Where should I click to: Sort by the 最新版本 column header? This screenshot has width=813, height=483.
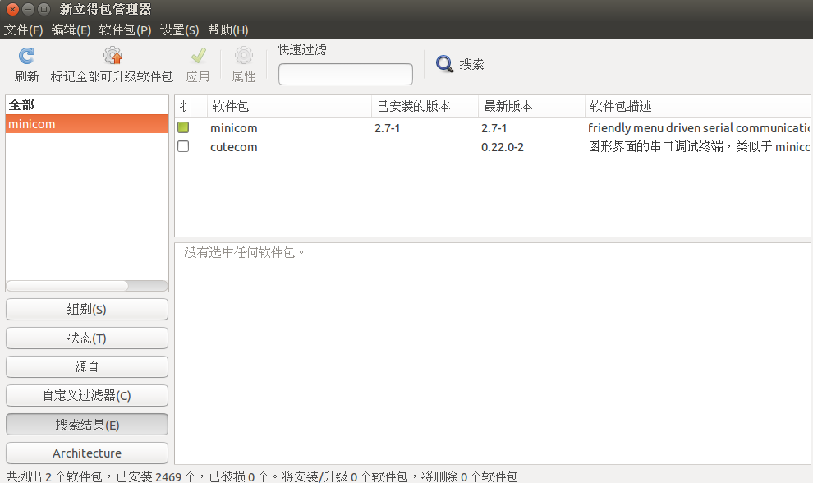click(531, 106)
